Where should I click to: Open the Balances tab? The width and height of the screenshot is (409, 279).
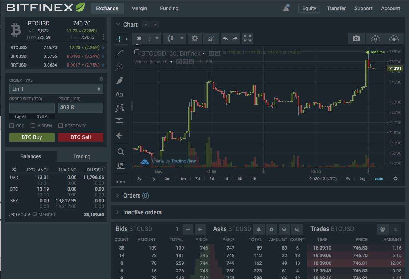click(x=31, y=156)
